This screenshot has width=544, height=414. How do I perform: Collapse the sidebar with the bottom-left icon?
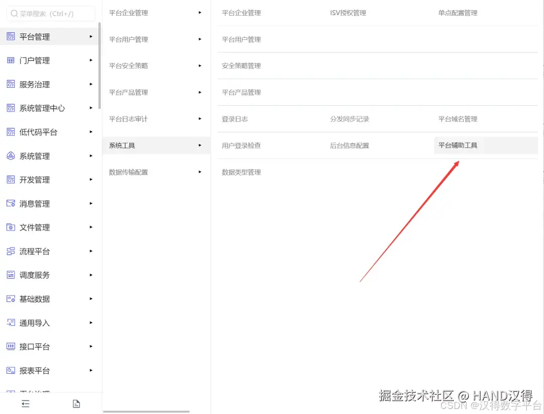click(25, 403)
